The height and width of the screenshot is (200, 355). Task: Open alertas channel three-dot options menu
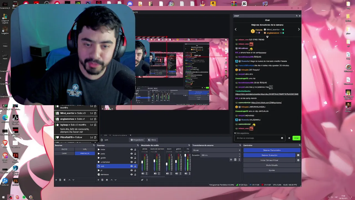pos(147,174)
